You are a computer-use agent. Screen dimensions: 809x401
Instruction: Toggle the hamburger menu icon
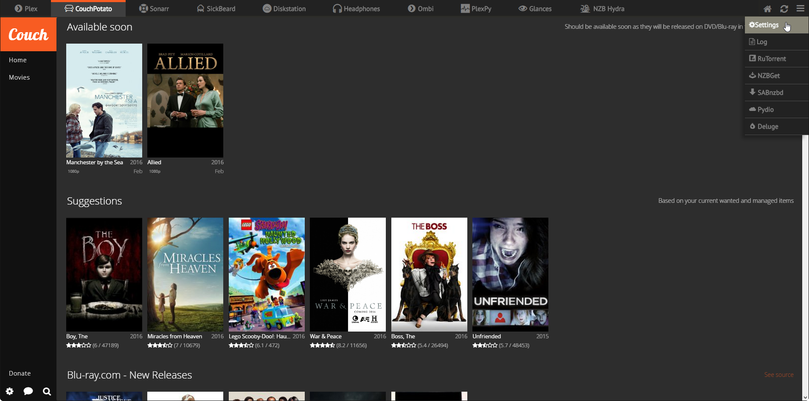click(801, 8)
